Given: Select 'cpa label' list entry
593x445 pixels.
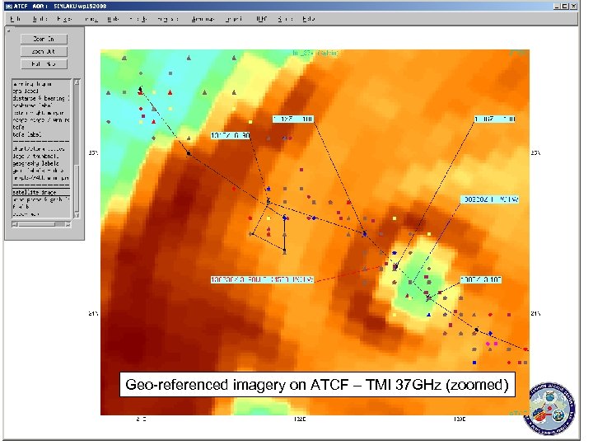Looking at the screenshot, I should pyautogui.click(x=26, y=91).
